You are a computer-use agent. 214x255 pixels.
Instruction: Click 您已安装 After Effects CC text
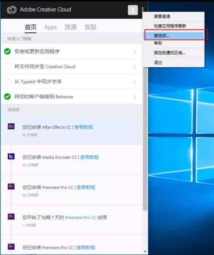47,127
